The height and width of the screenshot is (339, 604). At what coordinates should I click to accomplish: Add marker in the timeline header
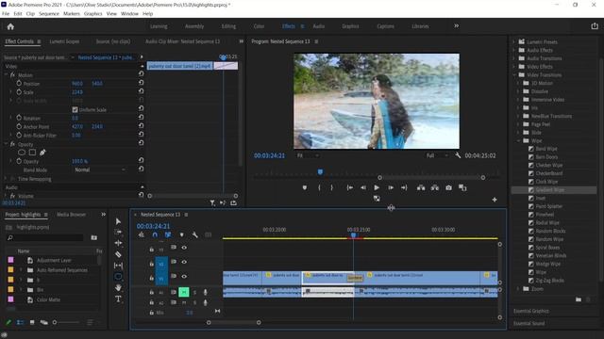(181, 234)
